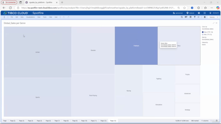This screenshot has width=221, height=124.
Task: Go back in the browser
Action: 4,8
